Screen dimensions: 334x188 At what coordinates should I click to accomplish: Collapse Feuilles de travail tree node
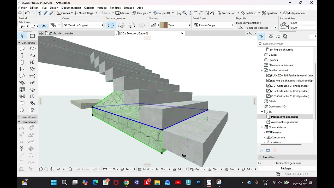262,70
